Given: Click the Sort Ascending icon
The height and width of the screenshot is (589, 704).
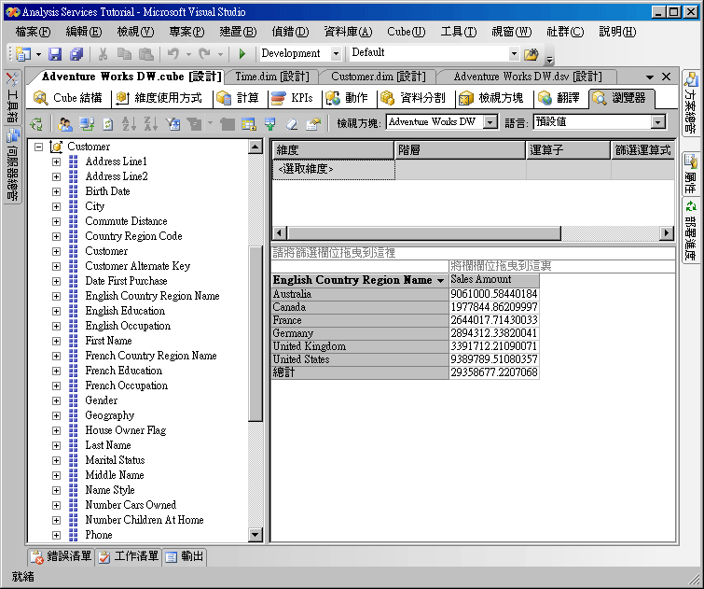Looking at the screenshot, I should click(x=129, y=123).
